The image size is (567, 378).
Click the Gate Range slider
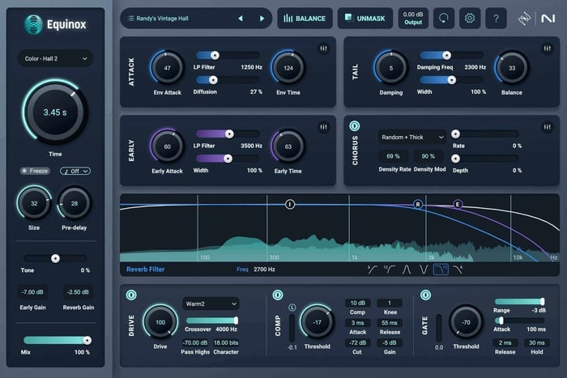(520, 302)
